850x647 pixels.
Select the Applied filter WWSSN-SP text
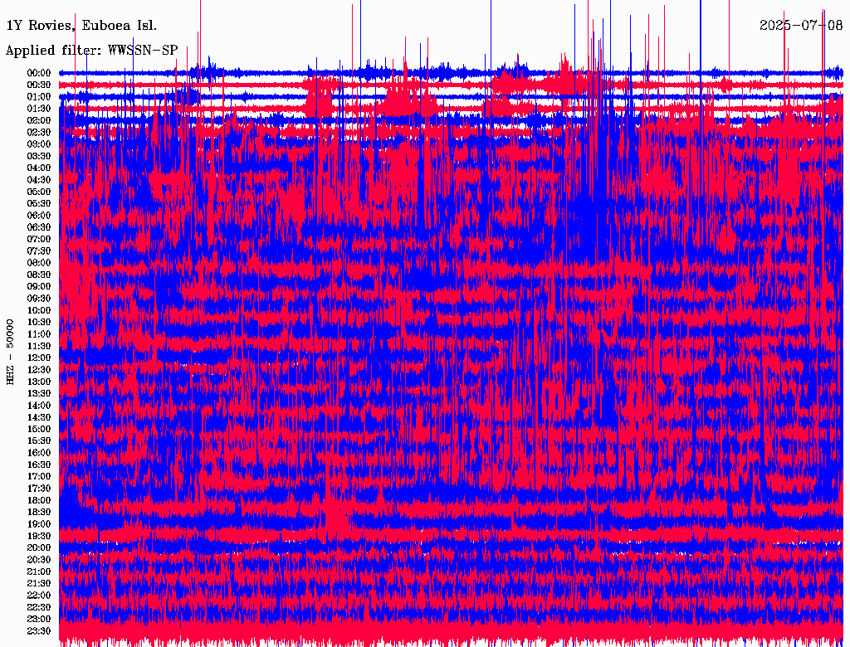[91, 51]
